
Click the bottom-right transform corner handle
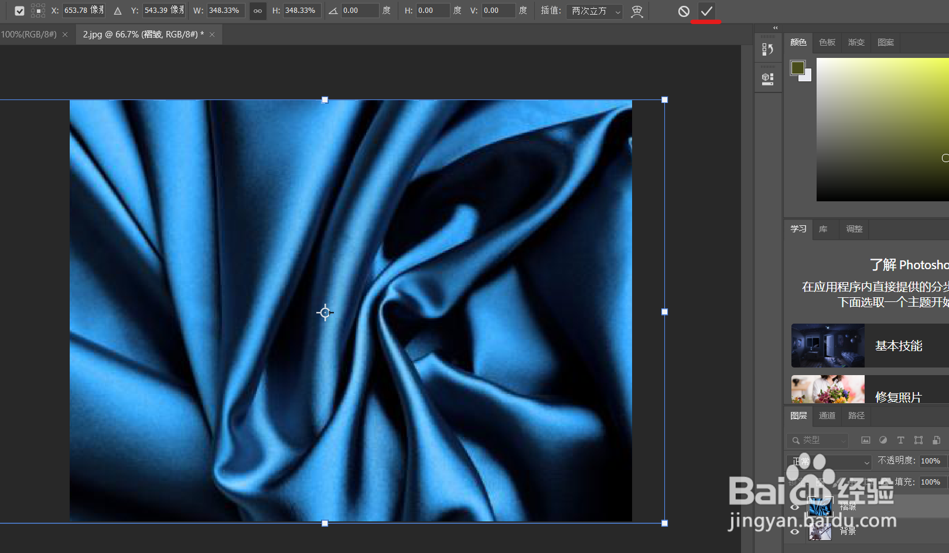coord(665,523)
